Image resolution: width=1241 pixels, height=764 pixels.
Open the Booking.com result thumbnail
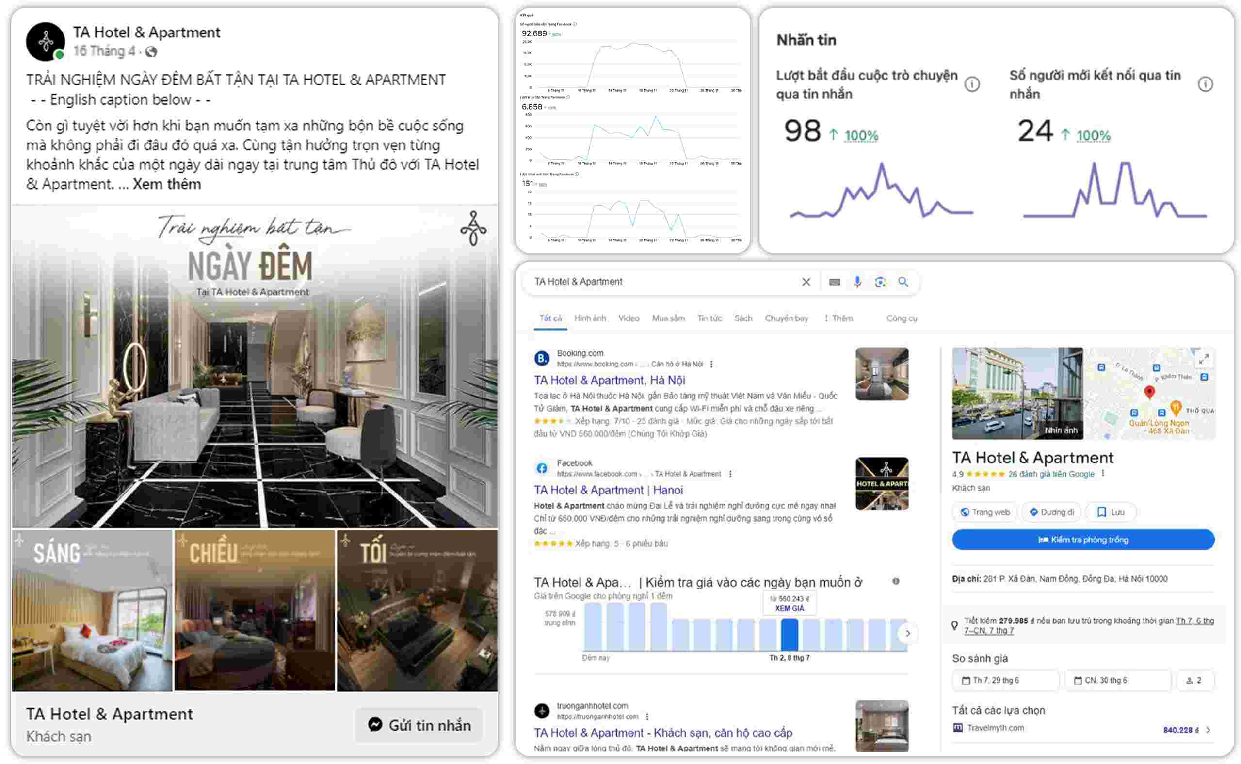click(882, 374)
